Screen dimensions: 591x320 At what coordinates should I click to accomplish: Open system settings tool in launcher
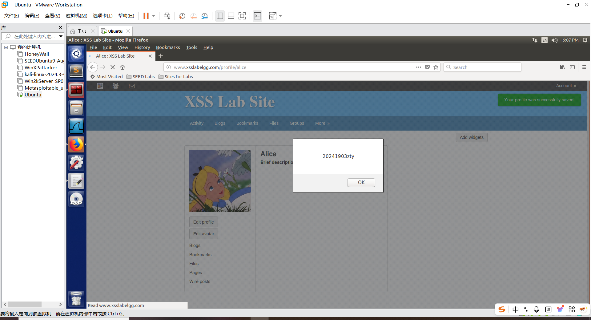(76, 163)
